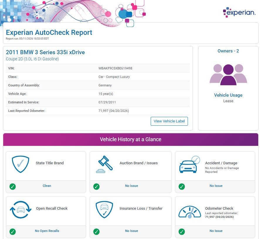Click green checkmark in Insurance Loss card
The height and width of the screenshot is (239, 260).
click(x=96, y=232)
